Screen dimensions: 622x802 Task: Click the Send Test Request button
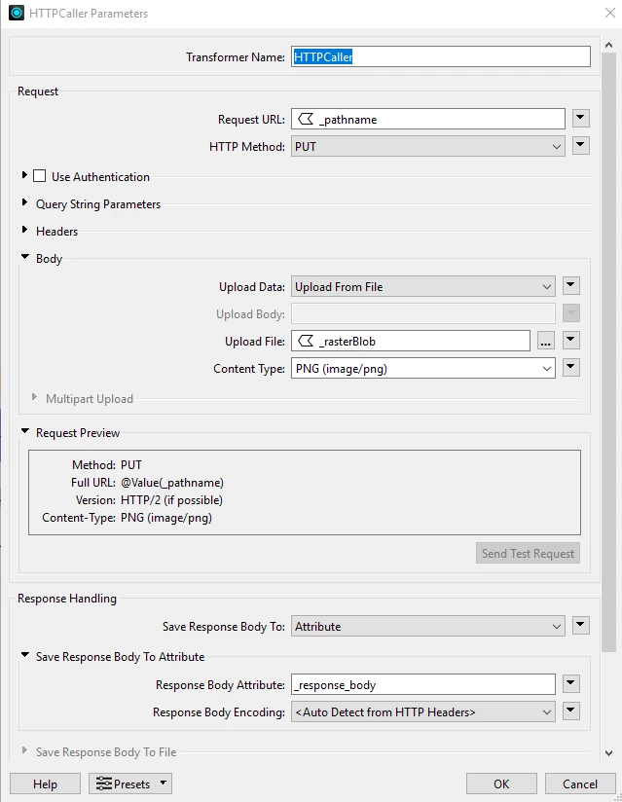point(528,554)
